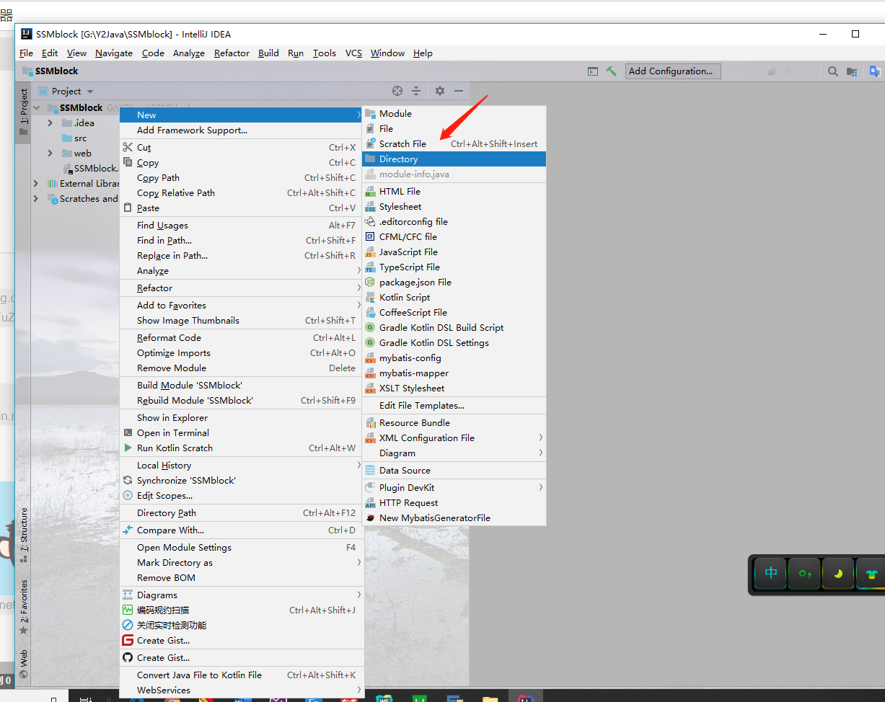Viewport: 885px width, 702px height.
Task: Open Project panel settings gear
Action: click(x=440, y=91)
